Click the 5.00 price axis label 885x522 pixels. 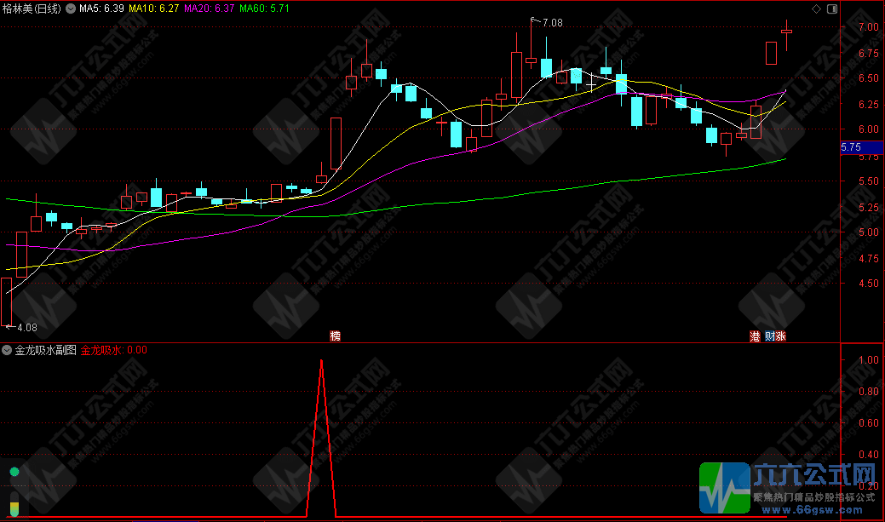868,232
